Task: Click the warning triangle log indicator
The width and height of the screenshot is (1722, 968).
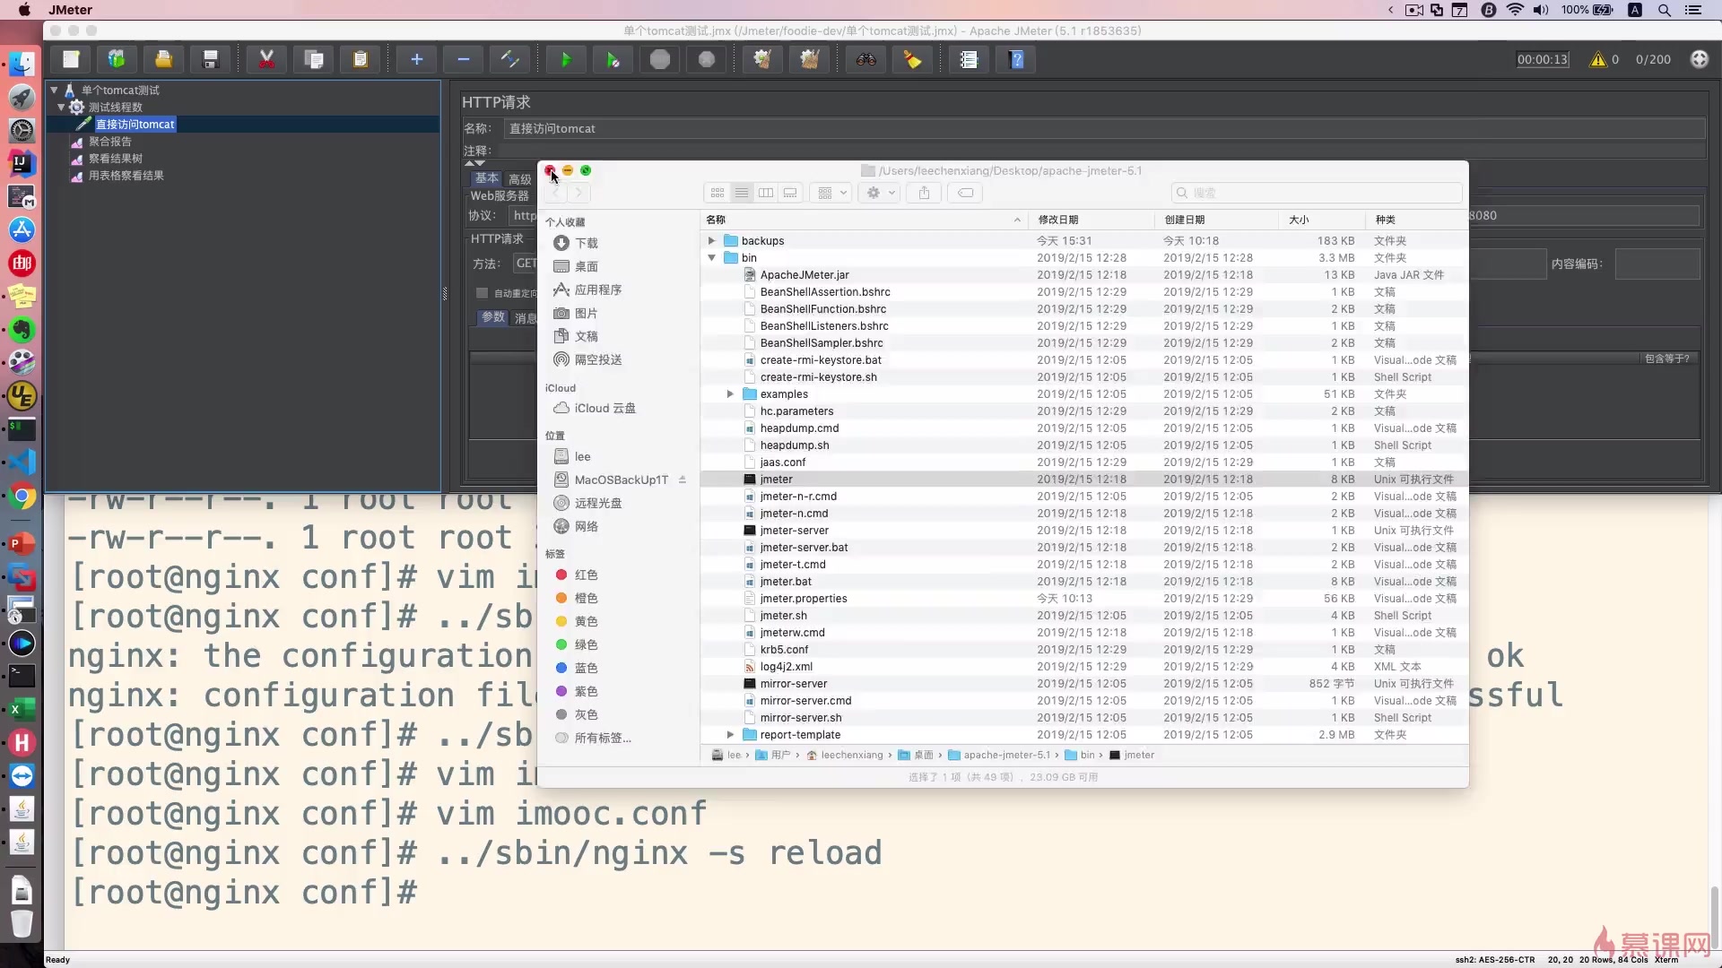Action: (1597, 59)
